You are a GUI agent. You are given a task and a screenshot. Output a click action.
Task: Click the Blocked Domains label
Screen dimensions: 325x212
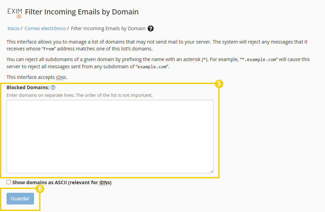[x=28, y=87]
